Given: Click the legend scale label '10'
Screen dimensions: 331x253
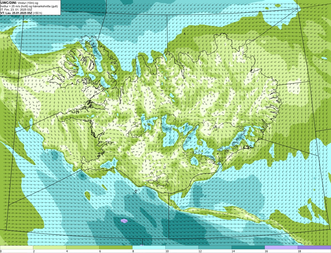Looking at the screenshot, I should pos(167,251).
